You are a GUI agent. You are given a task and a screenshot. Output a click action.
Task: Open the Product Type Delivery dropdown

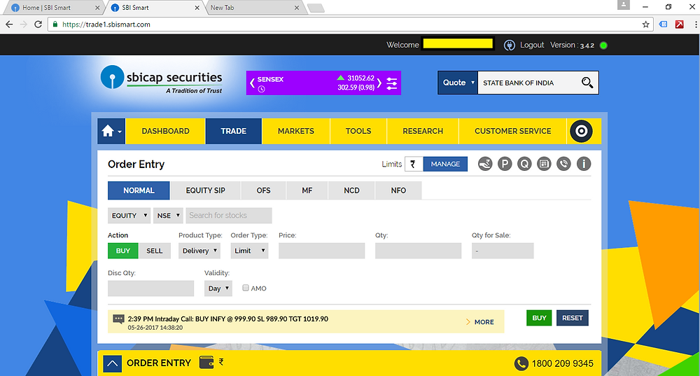click(x=199, y=251)
